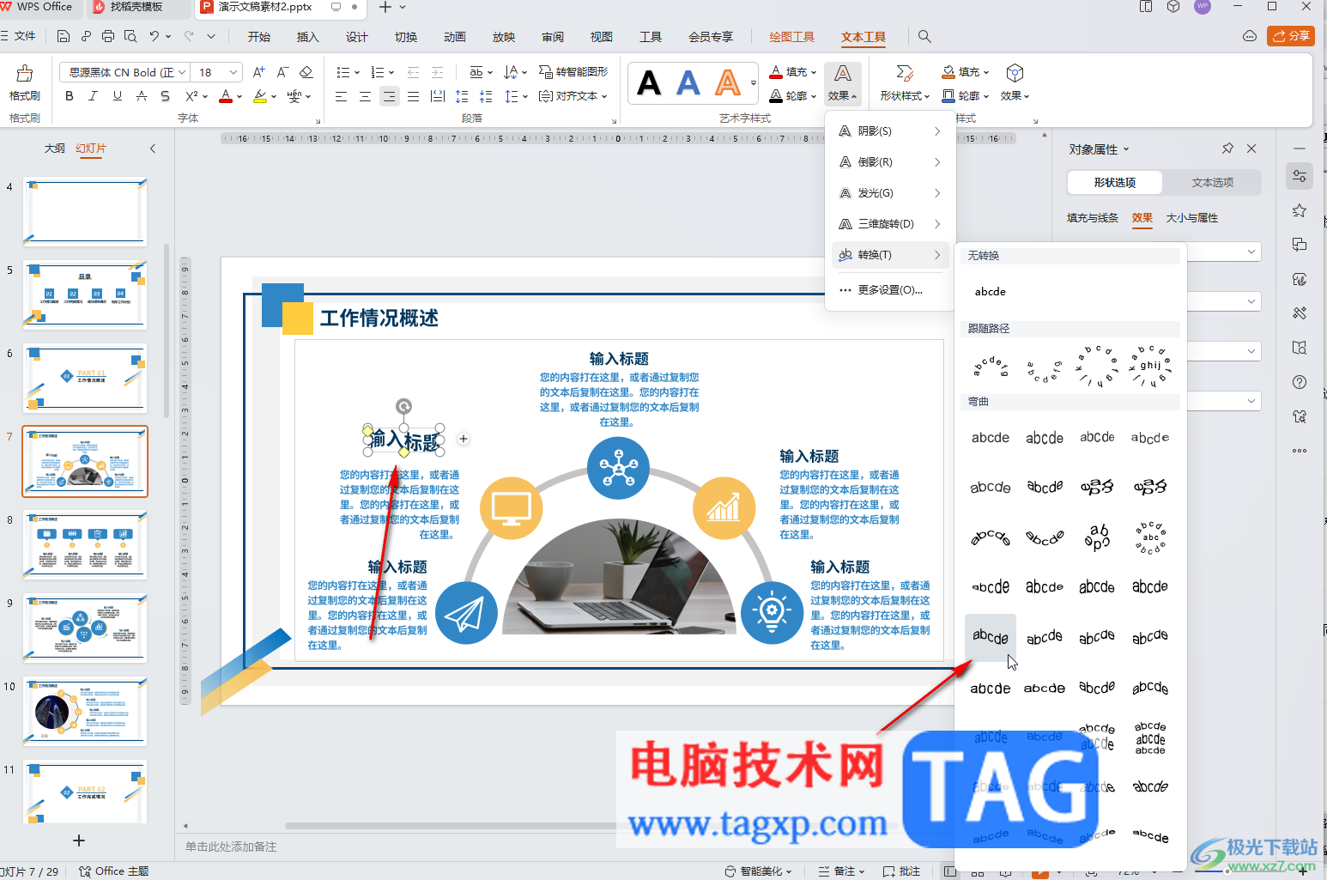Viewport: 1327px width, 880px height.
Task: Select the slide 8 thumbnail
Action: 85,545
